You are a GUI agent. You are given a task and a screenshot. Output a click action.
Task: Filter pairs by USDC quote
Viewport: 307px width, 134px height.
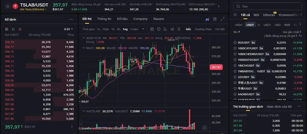[x=239, y=25]
